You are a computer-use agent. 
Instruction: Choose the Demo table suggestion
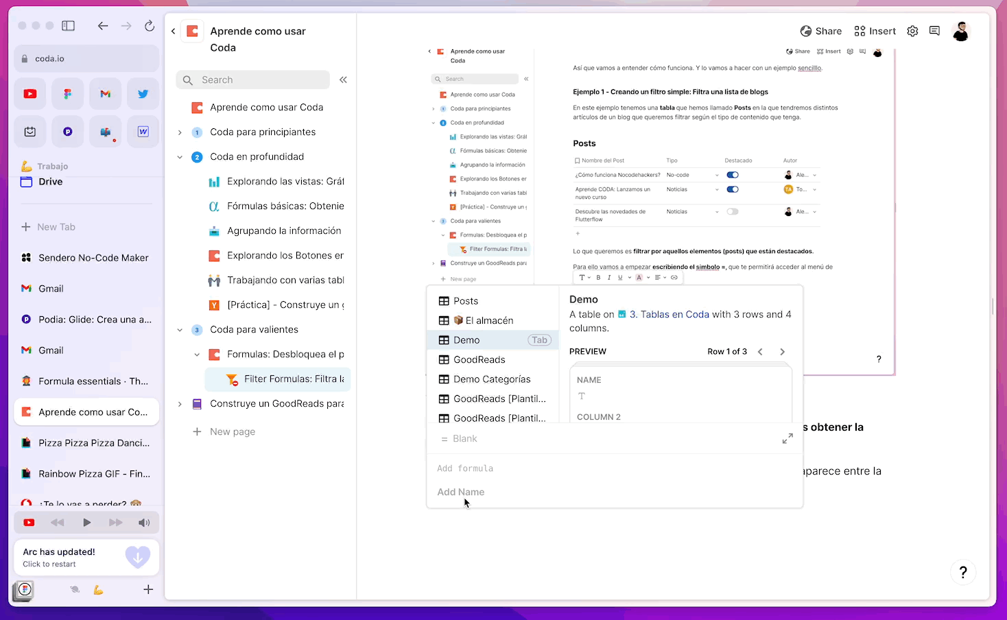click(493, 340)
